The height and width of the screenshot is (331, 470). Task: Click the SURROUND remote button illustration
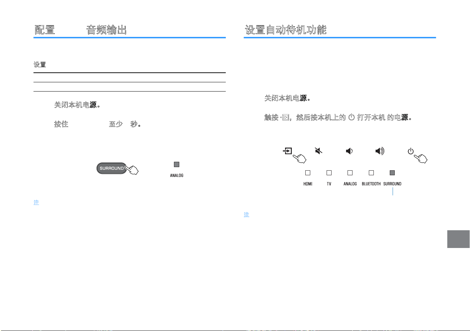tap(112, 168)
